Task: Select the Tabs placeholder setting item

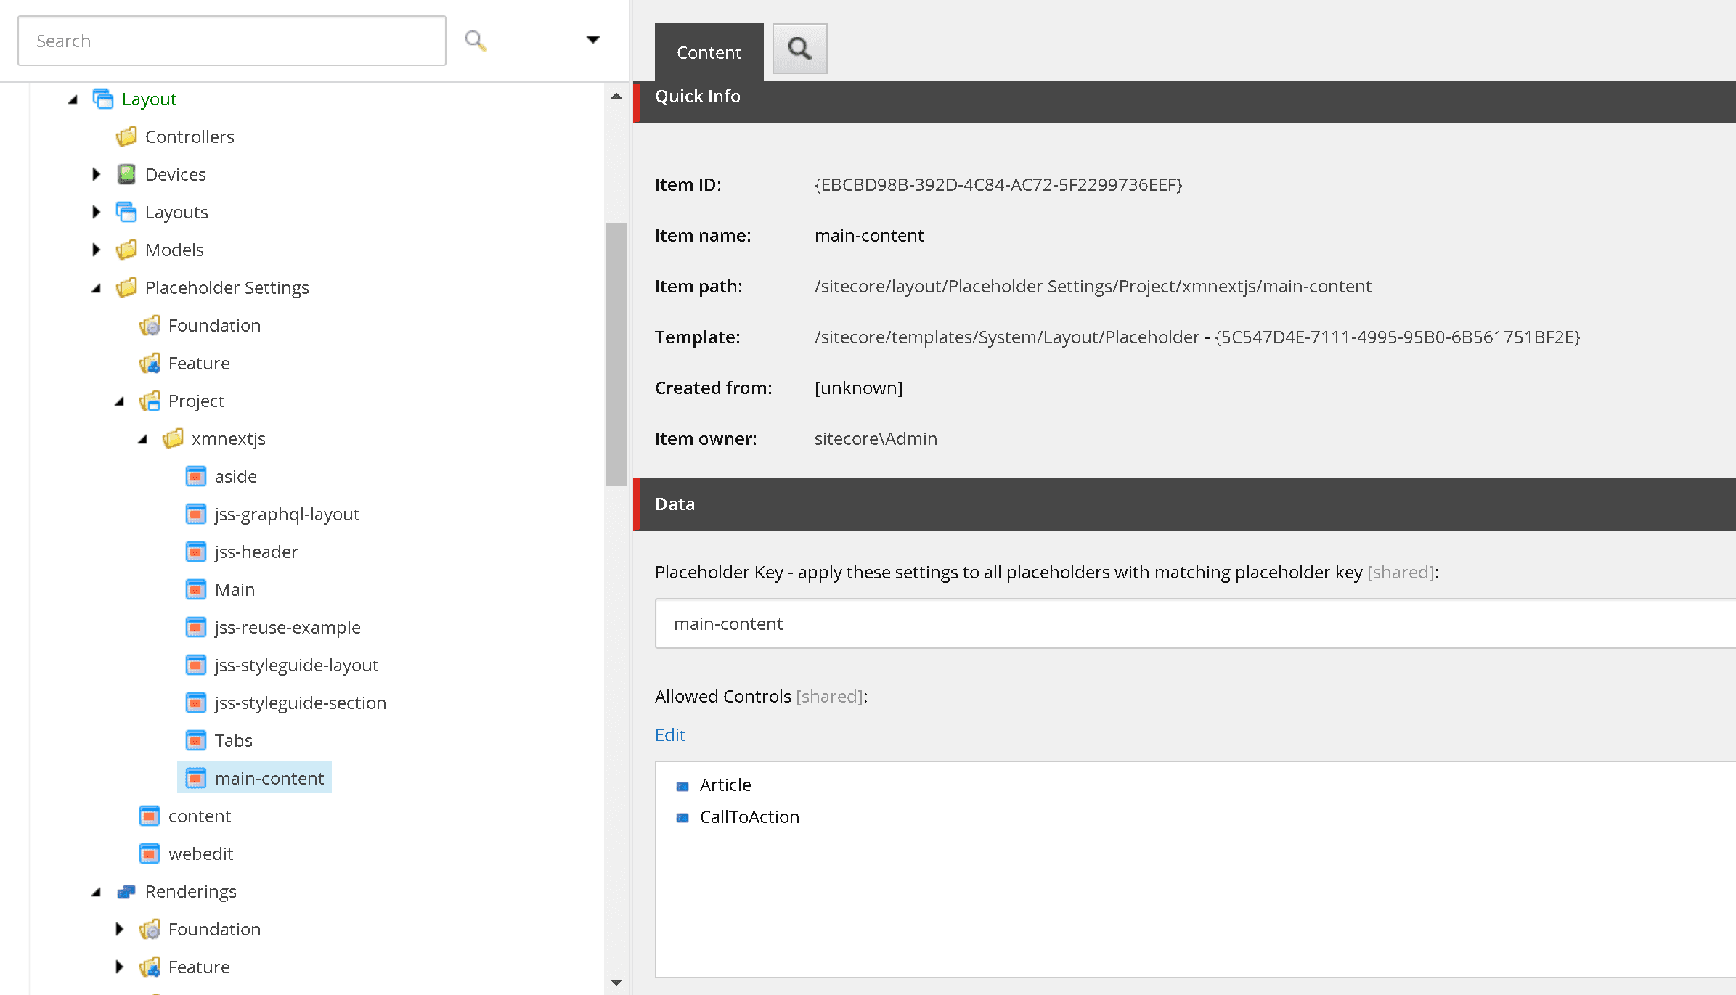Action: pyautogui.click(x=234, y=740)
